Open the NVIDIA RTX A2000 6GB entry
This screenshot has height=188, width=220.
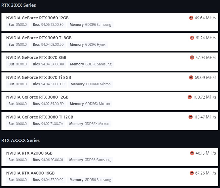tap(110, 157)
